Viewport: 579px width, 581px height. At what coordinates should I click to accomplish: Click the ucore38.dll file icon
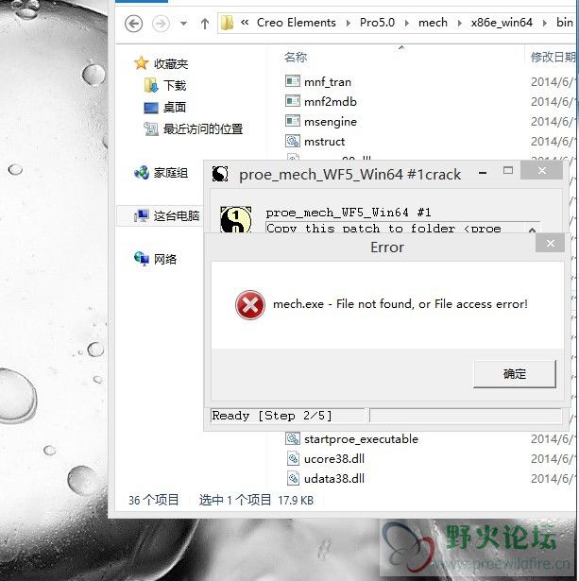[293, 458]
